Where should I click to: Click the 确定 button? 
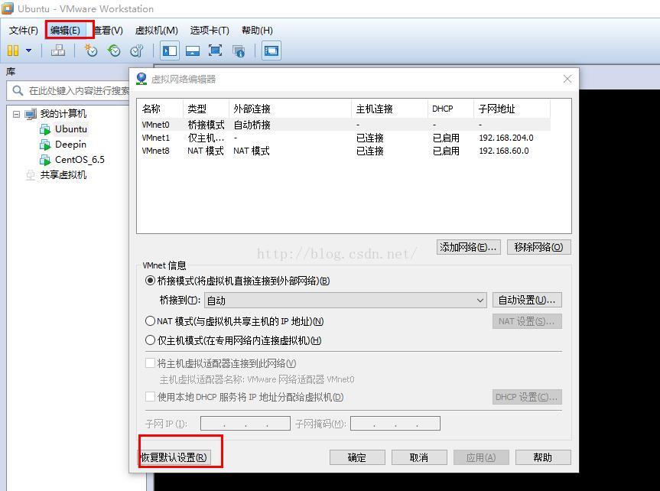[357, 457]
